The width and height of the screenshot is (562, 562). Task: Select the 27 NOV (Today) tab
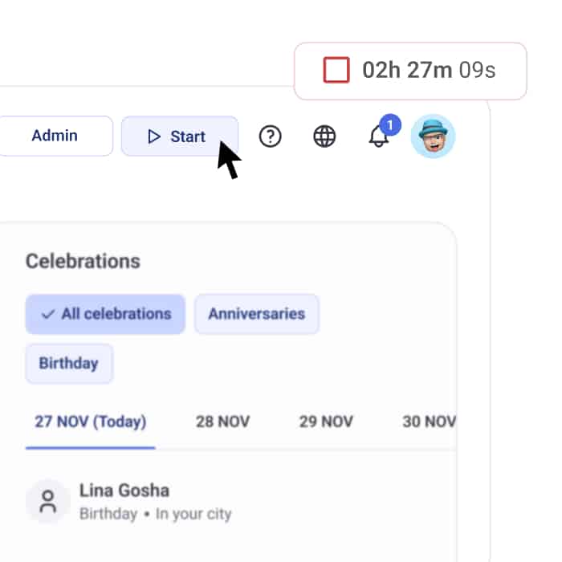(90, 422)
